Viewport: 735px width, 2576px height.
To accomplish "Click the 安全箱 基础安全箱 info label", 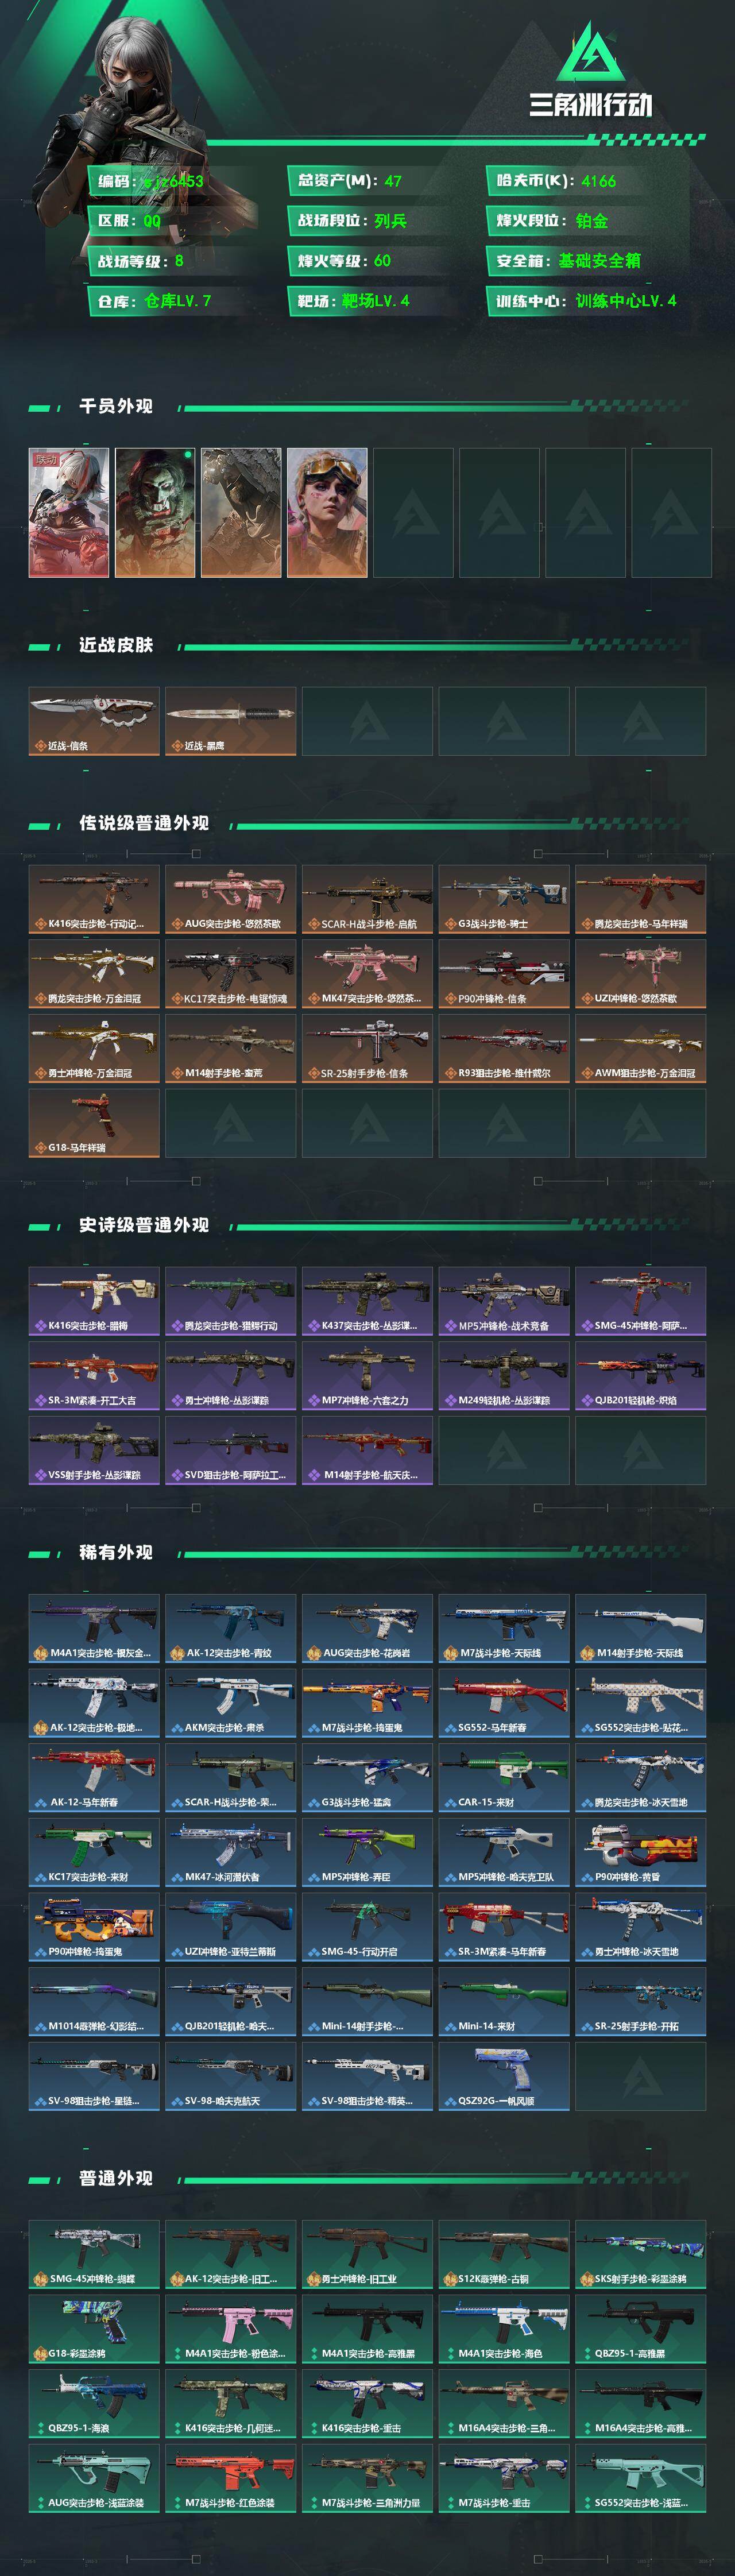I will pyautogui.click(x=587, y=261).
